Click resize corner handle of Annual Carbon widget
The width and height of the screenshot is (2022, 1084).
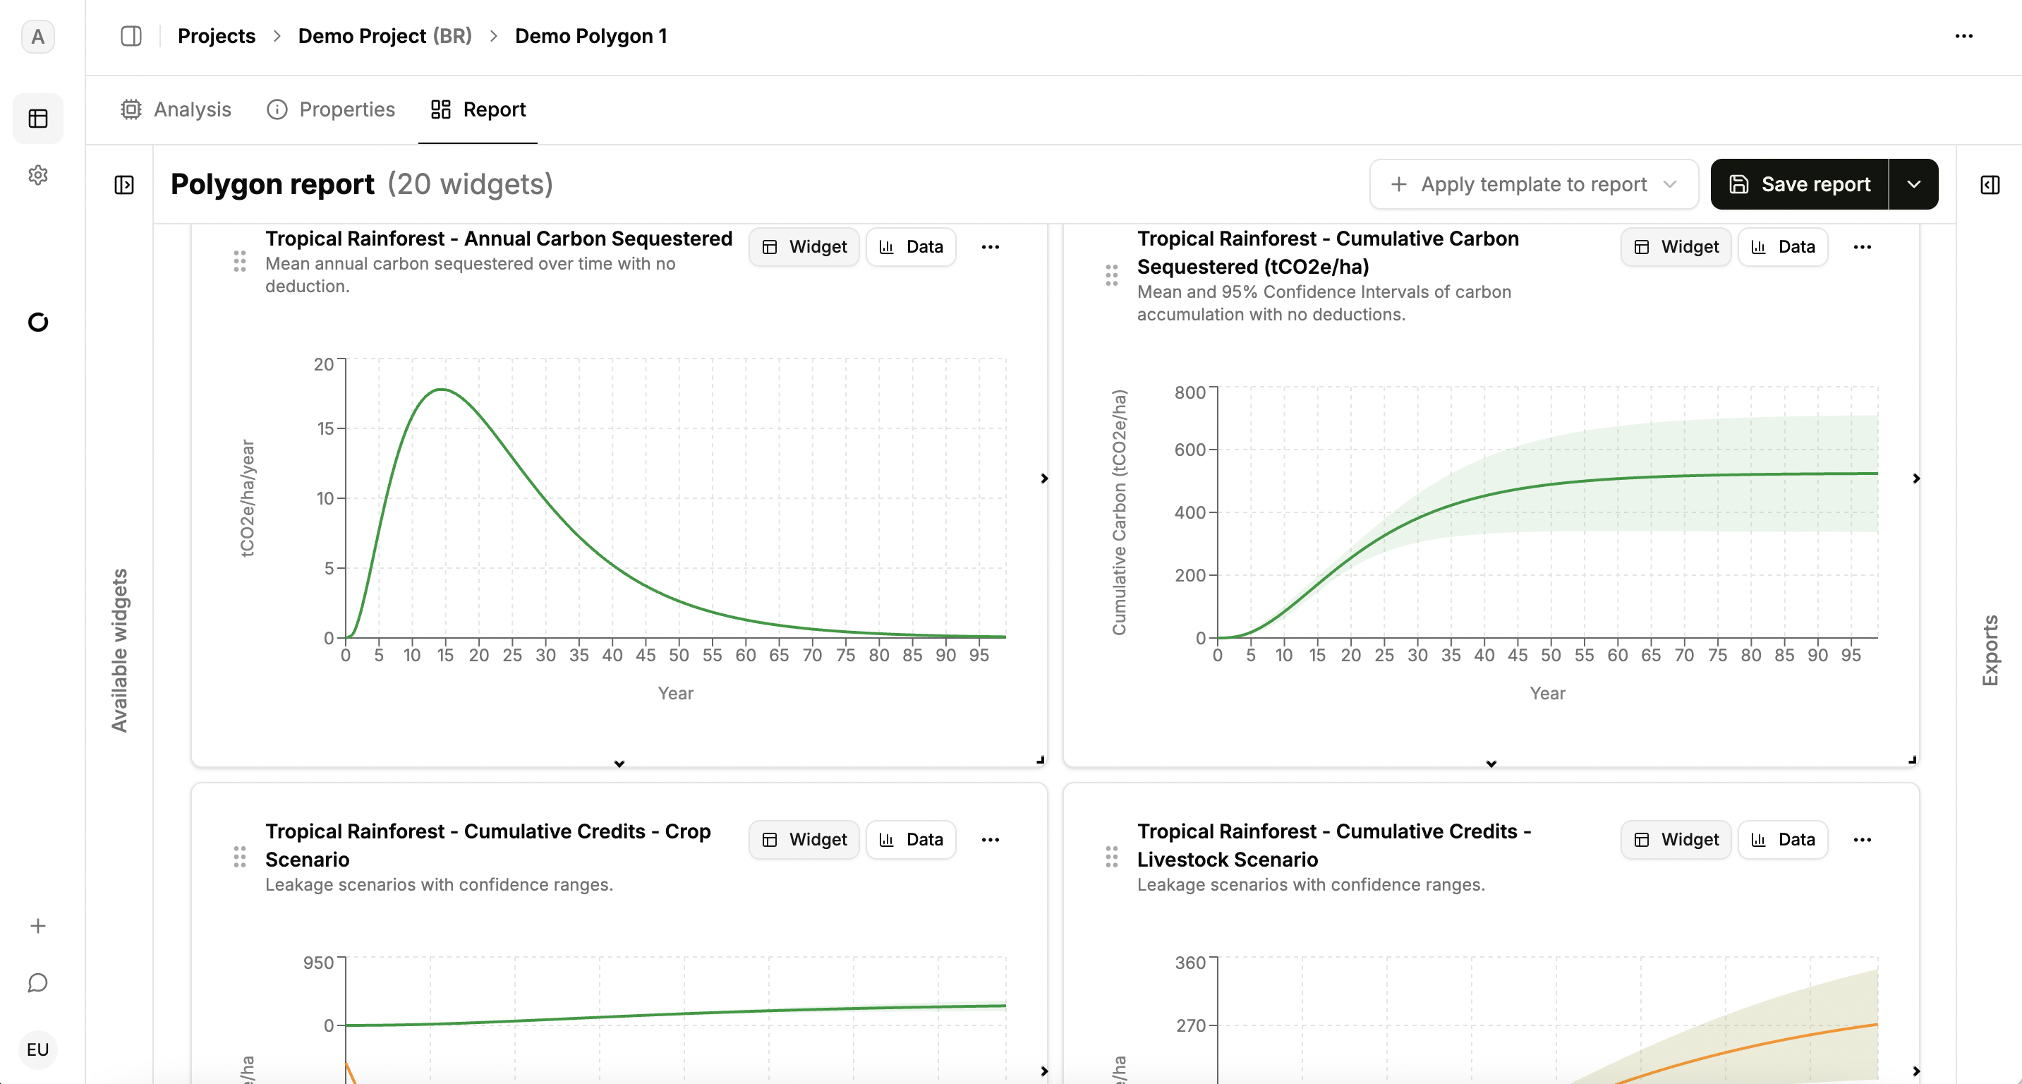click(1040, 759)
